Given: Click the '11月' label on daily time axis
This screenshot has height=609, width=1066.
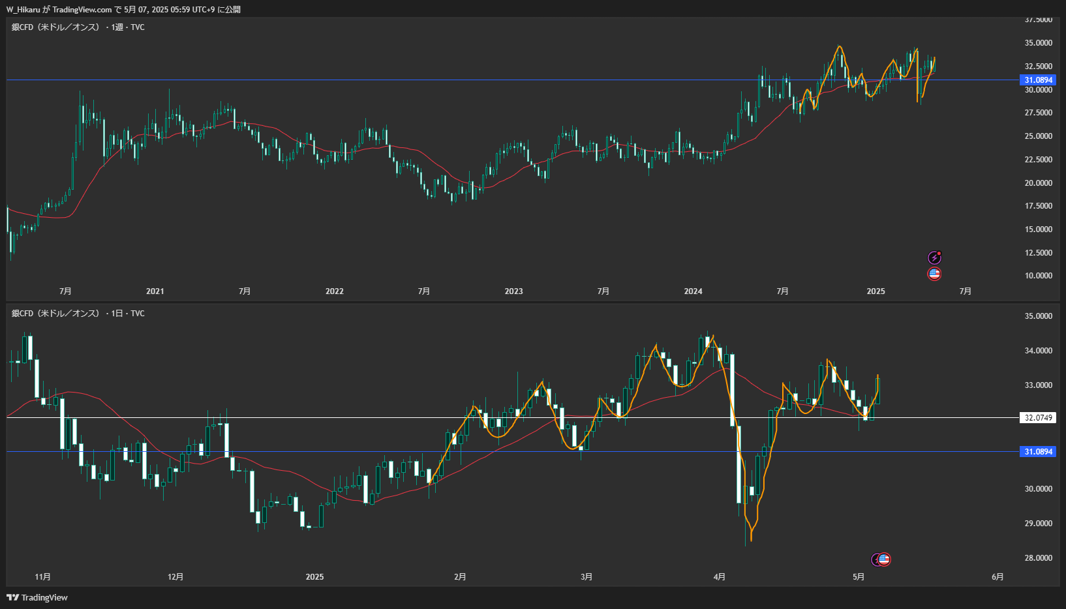Looking at the screenshot, I should [43, 577].
